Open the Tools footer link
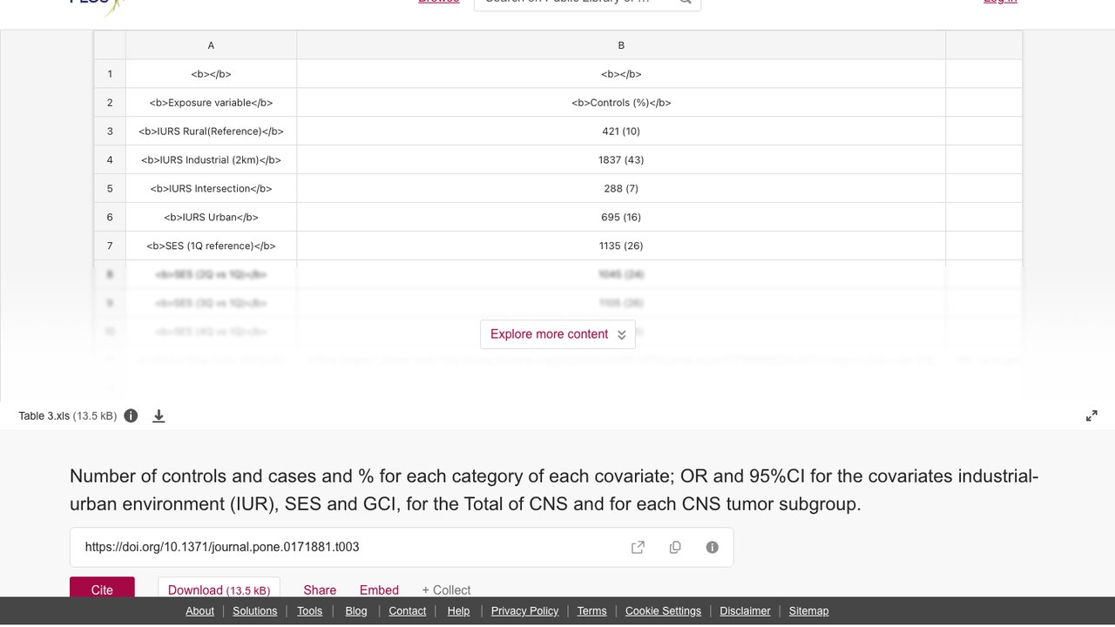The image size is (1115, 627). click(309, 610)
